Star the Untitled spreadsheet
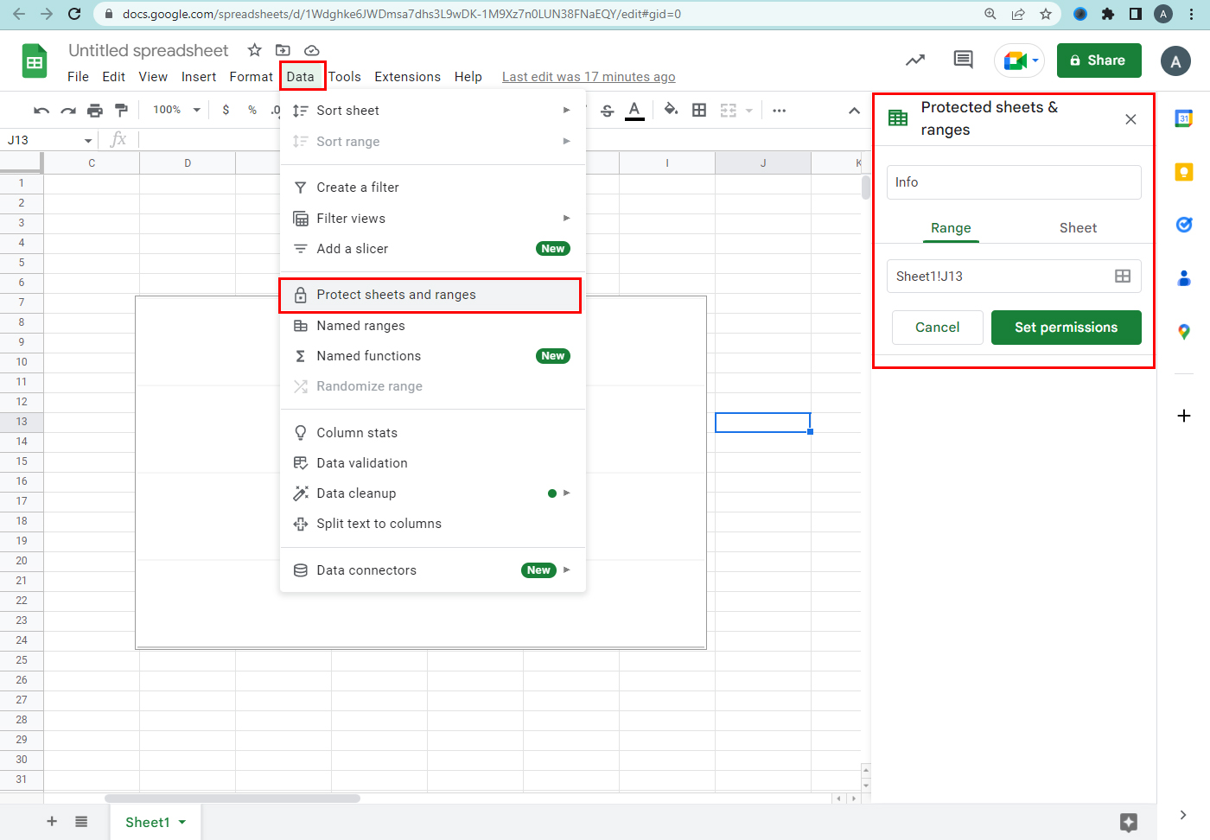 (x=254, y=50)
